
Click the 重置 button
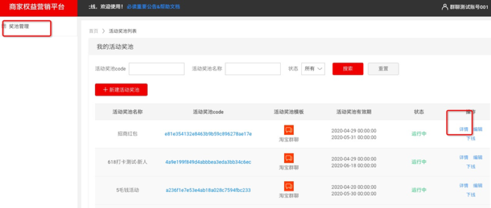click(383, 69)
